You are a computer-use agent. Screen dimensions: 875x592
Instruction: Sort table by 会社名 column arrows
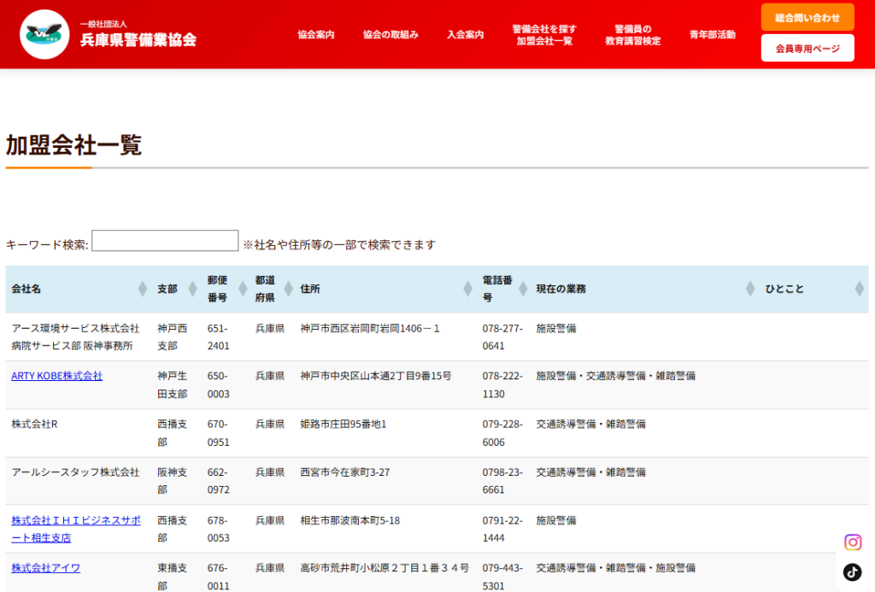(142, 290)
